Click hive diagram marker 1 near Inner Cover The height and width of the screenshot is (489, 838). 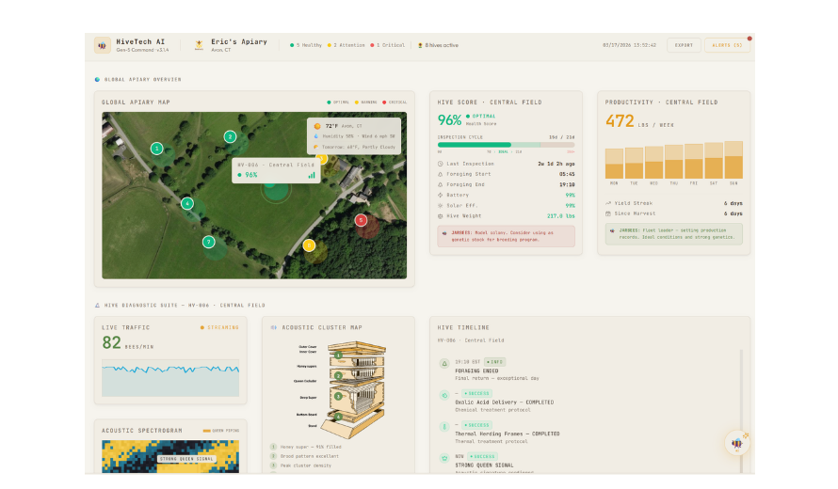click(x=338, y=355)
